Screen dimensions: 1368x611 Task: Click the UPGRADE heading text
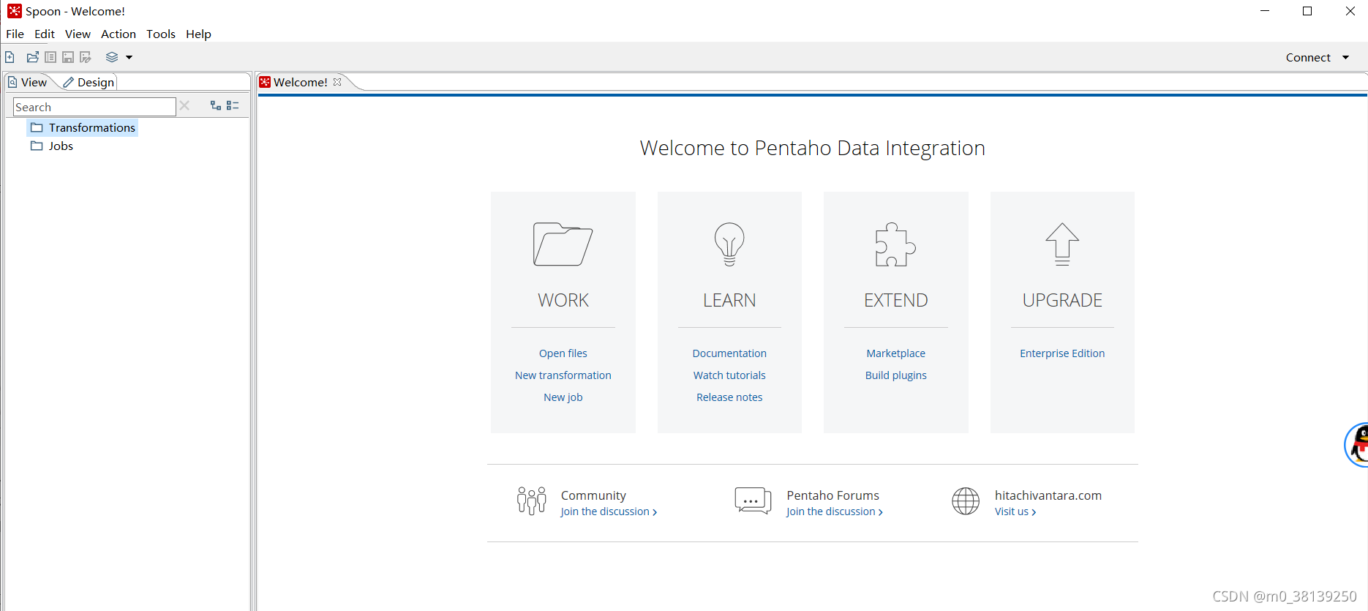(x=1062, y=300)
